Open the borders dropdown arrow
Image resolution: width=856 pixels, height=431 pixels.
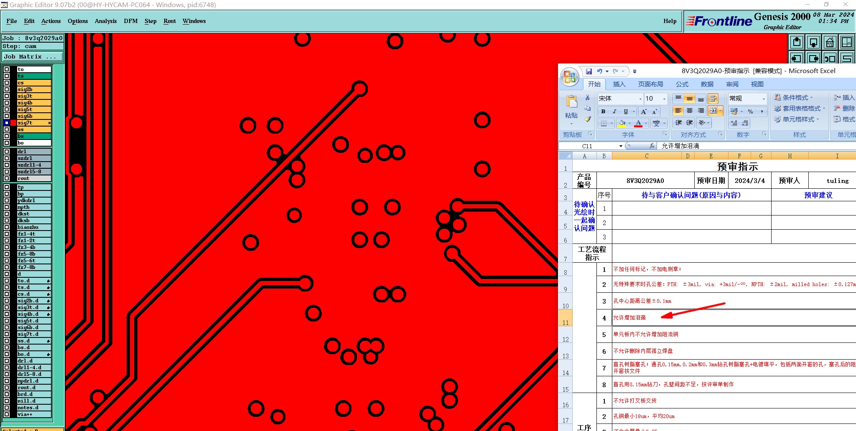click(x=611, y=123)
